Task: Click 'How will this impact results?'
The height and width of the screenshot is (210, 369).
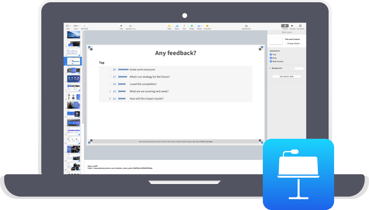Action: [x=146, y=99]
